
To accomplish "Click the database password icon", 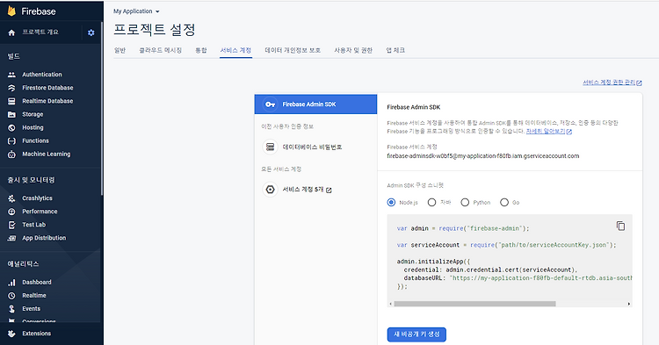I will pyautogui.click(x=270, y=147).
